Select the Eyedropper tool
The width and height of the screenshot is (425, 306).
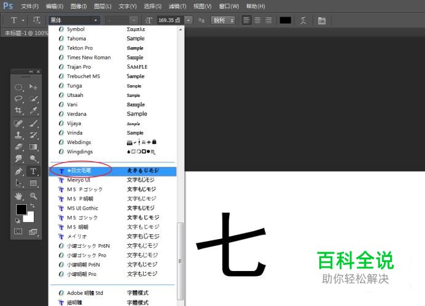[x=33, y=110]
